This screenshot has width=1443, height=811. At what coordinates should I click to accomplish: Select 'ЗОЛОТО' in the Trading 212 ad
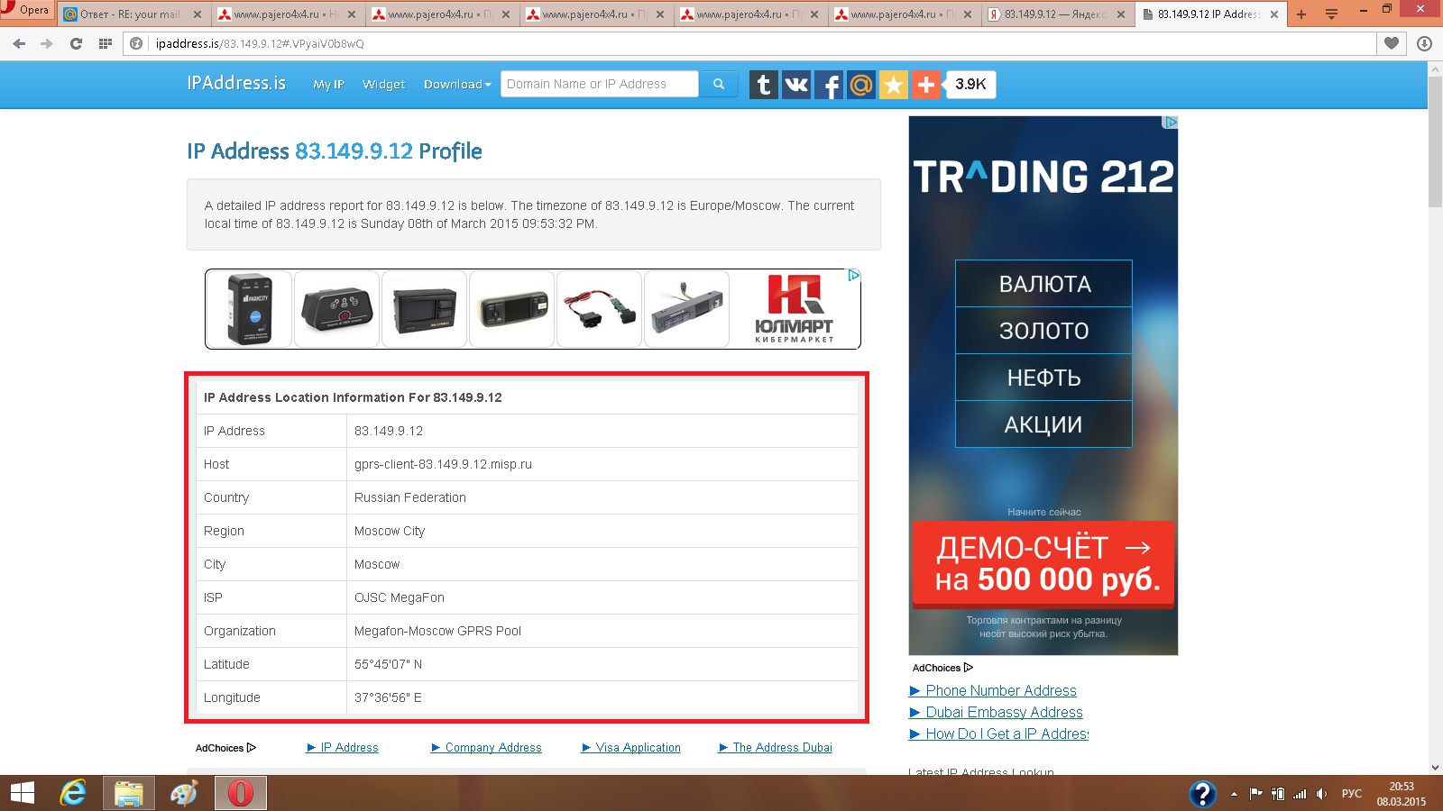pyautogui.click(x=1043, y=331)
